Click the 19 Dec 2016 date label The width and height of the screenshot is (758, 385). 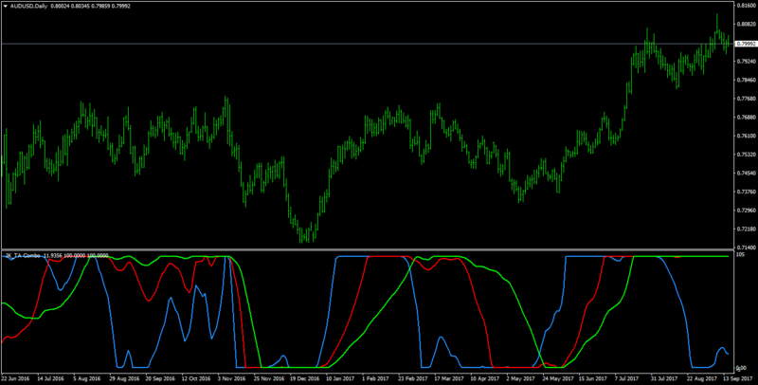pos(304,378)
